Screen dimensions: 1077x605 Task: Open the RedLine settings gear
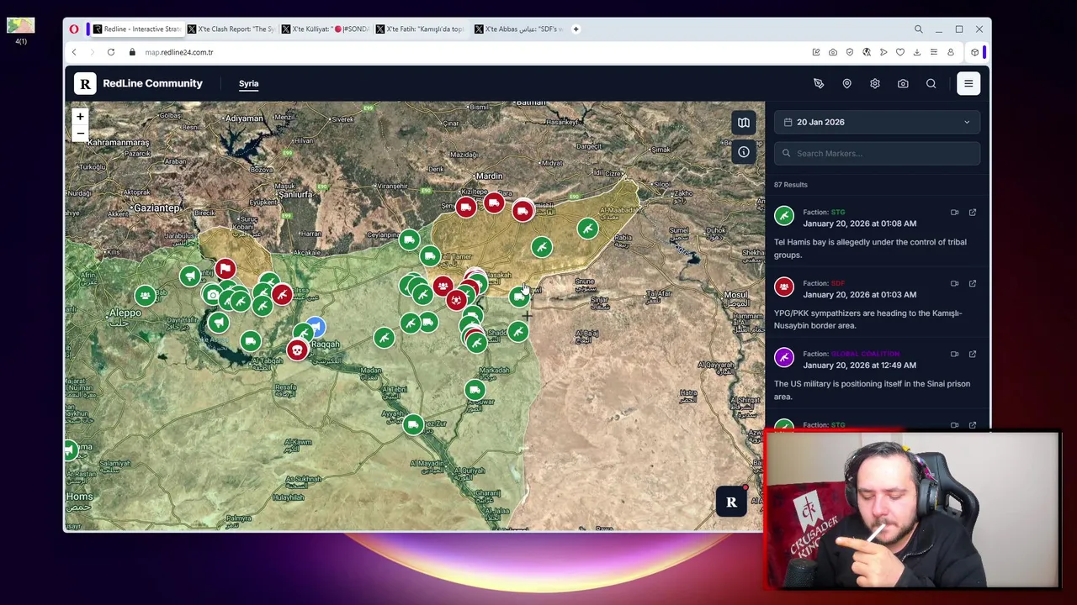pyautogui.click(x=875, y=83)
